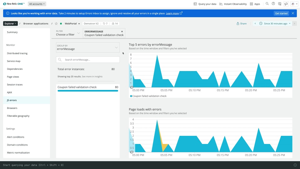Open Distributed tracing in the sidebar
Image resolution: width=300 pixels, height=169 pixels.
point(17,53)
